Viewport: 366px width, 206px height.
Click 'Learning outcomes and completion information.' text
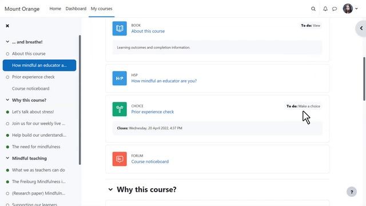click(153, 47)
